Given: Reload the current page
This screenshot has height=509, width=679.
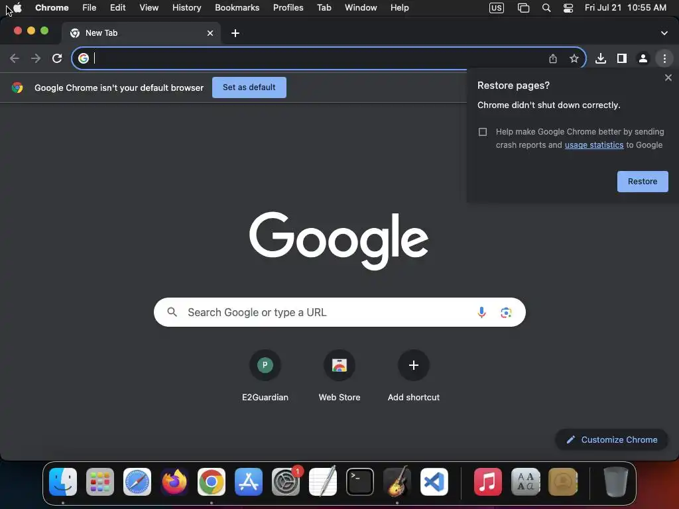Looking at the screenshot, I should (x=57, y=58).
